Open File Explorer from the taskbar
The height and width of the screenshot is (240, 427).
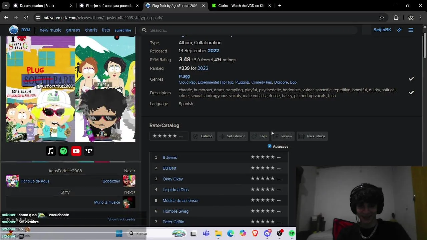pyautogui.click(x=218, y=234)
